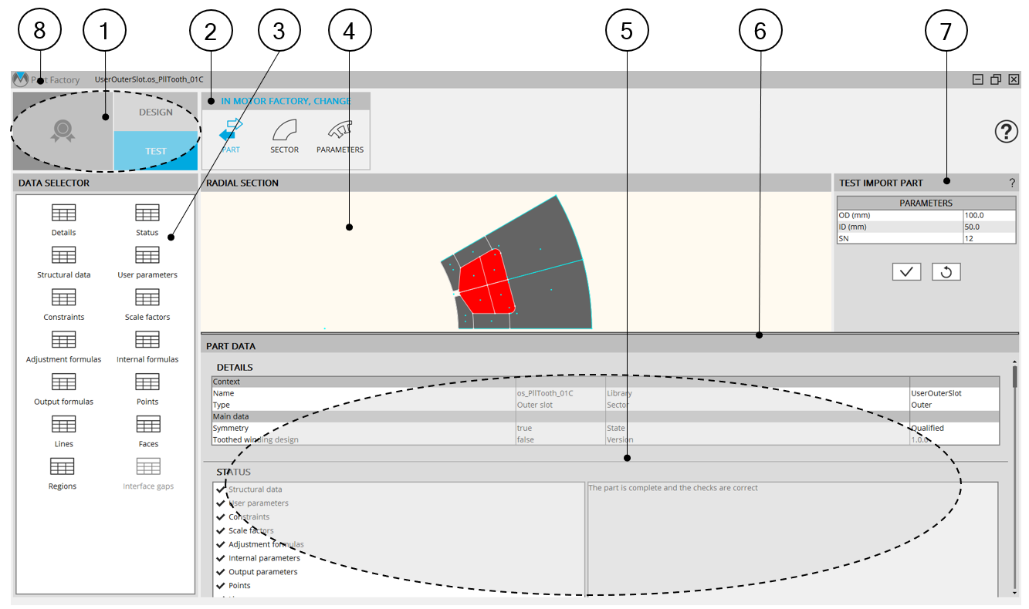Open the Constraints data icon

click(63, 298)
